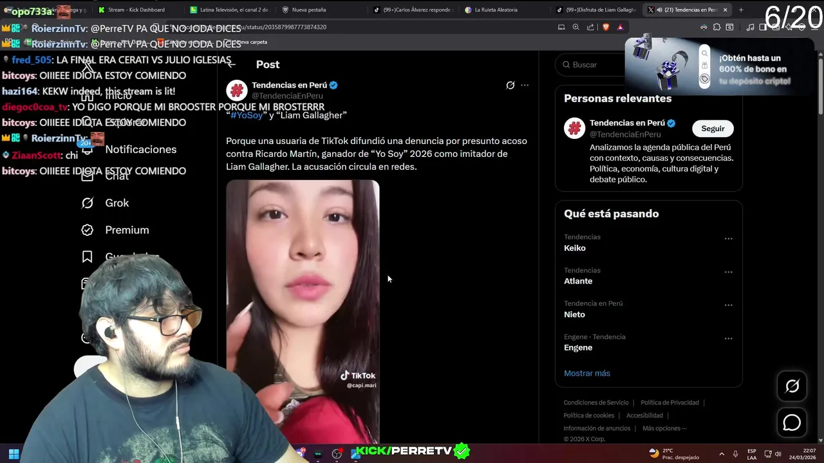Screen dimensions: 824x463
Task: Open the browser extensions puzzle icon
Action: point(716,27)
